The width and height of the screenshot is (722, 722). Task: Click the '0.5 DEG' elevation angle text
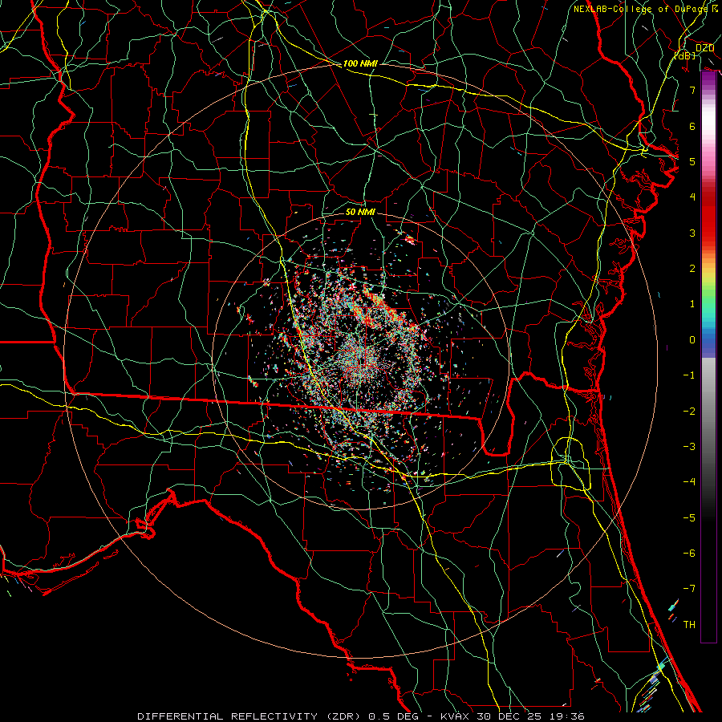click(393, 716)
